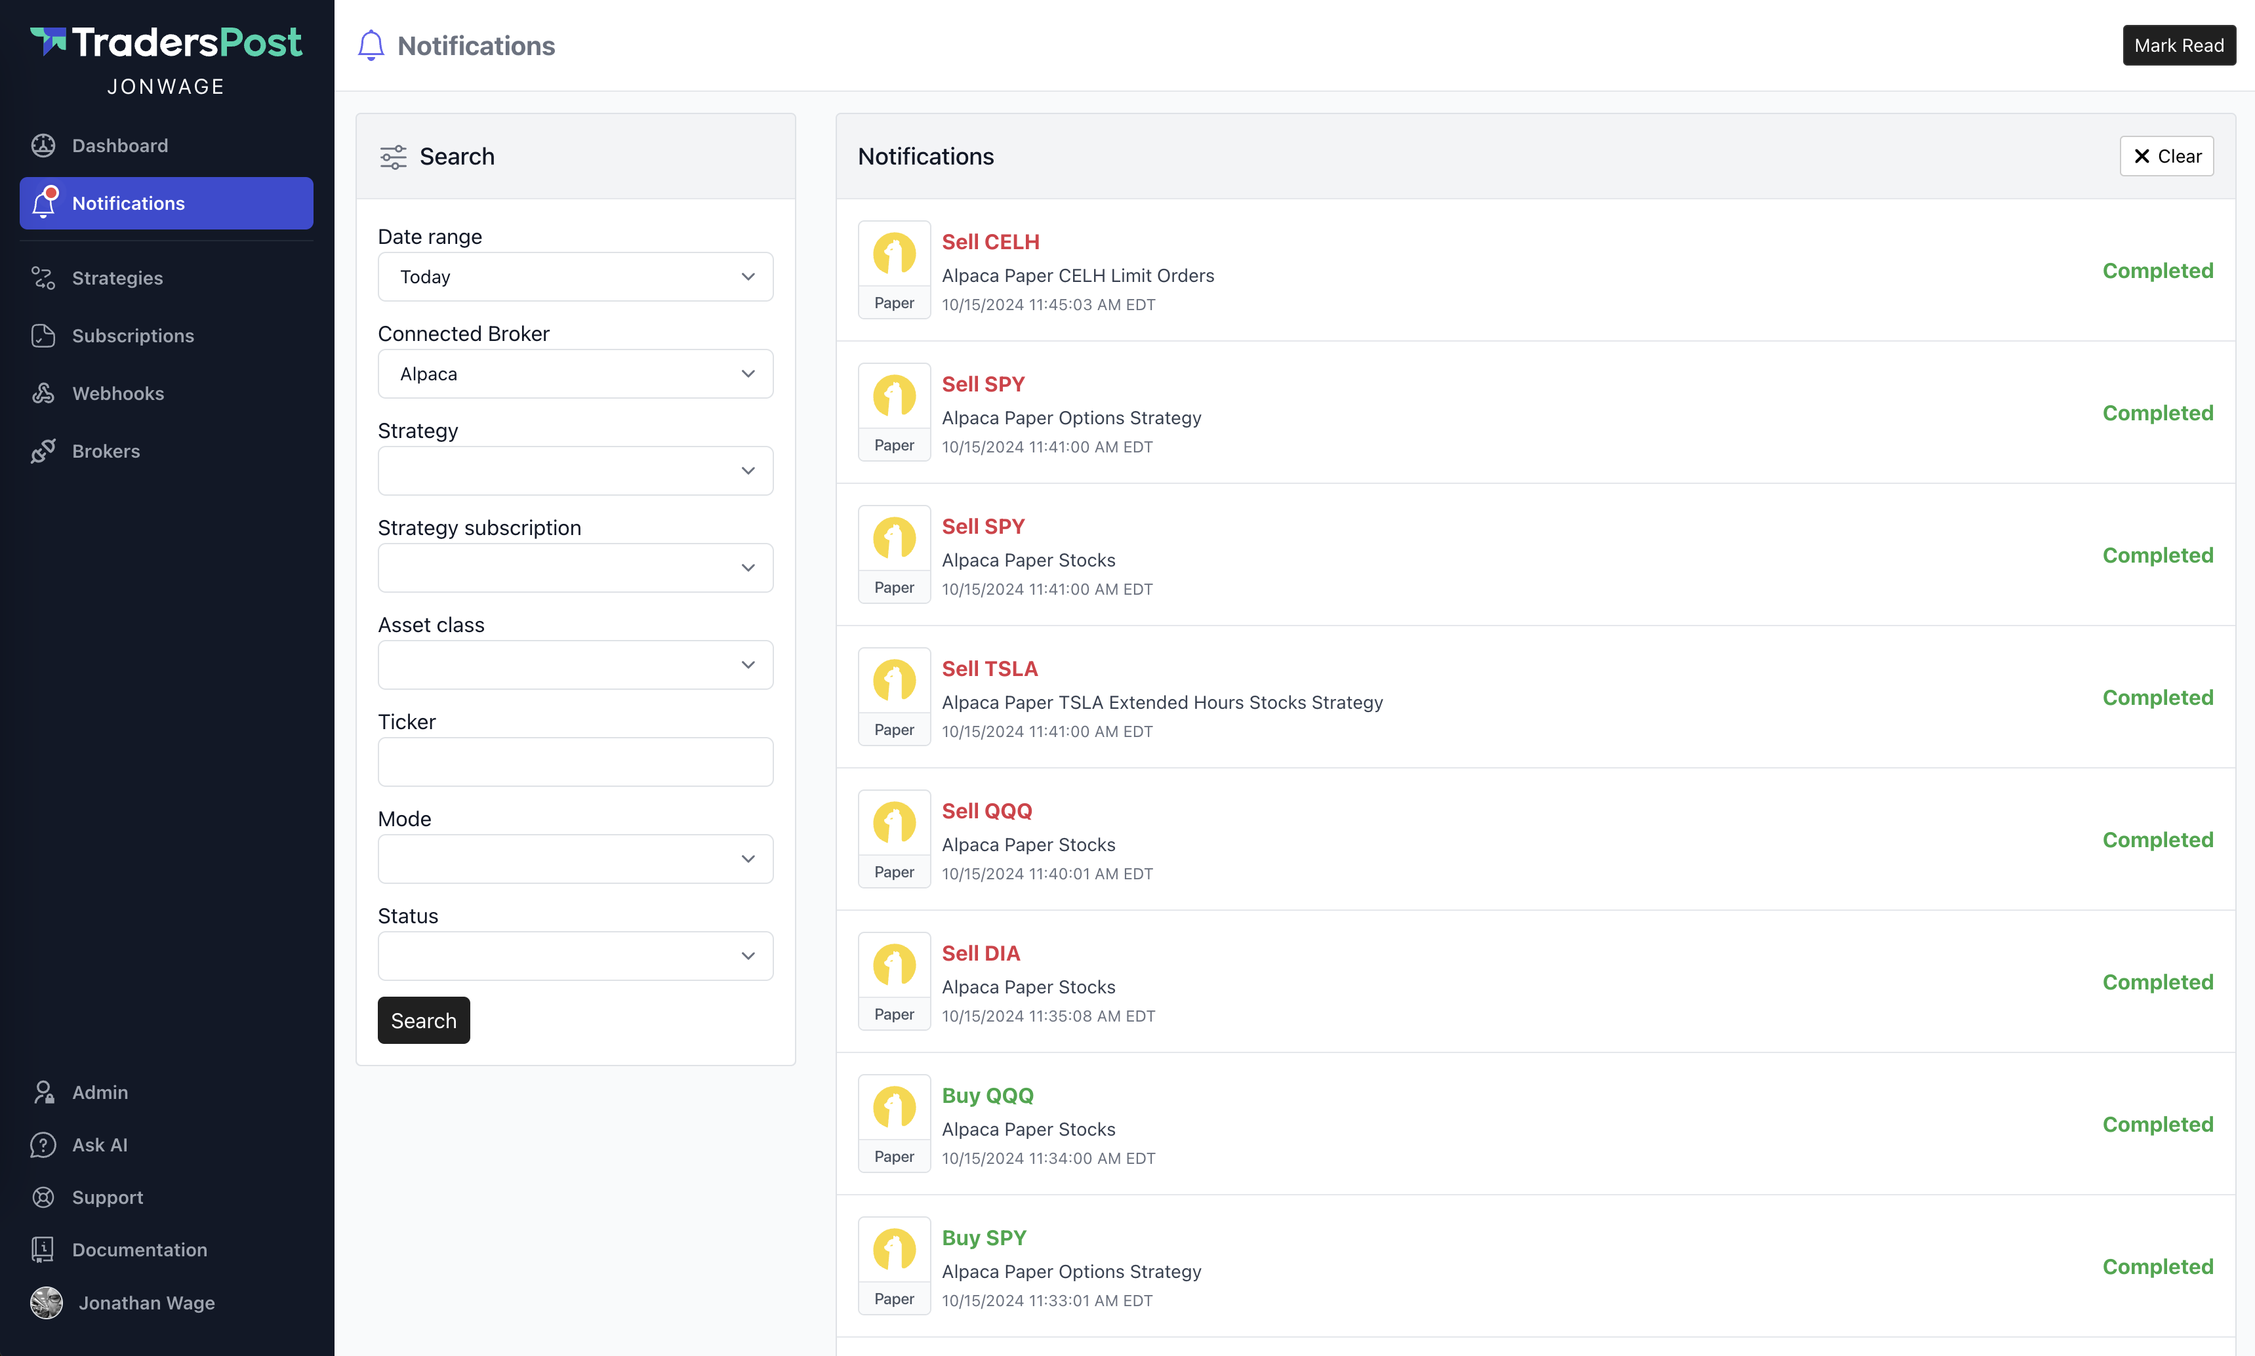The width and height of the screenshot is (2255, 1356).
Task: Click timestamp '10/15/2024 11:35:08 AM EDT'
Action: point(1048,1016)
